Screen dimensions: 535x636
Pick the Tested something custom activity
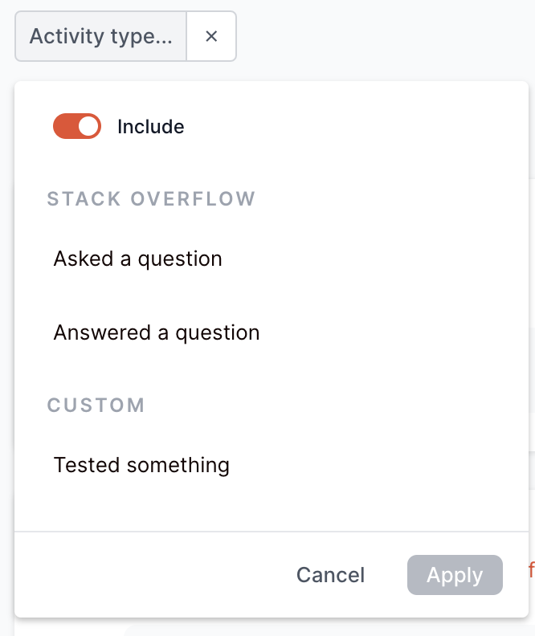pos(141,465)
